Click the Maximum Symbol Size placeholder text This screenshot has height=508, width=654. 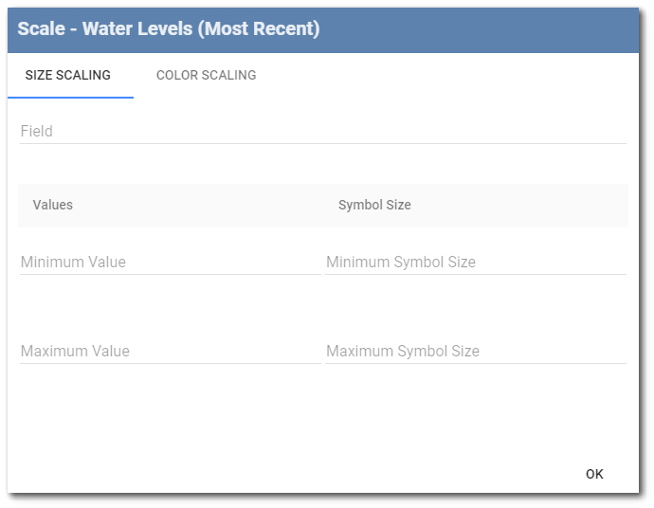(x=403, y=351)
